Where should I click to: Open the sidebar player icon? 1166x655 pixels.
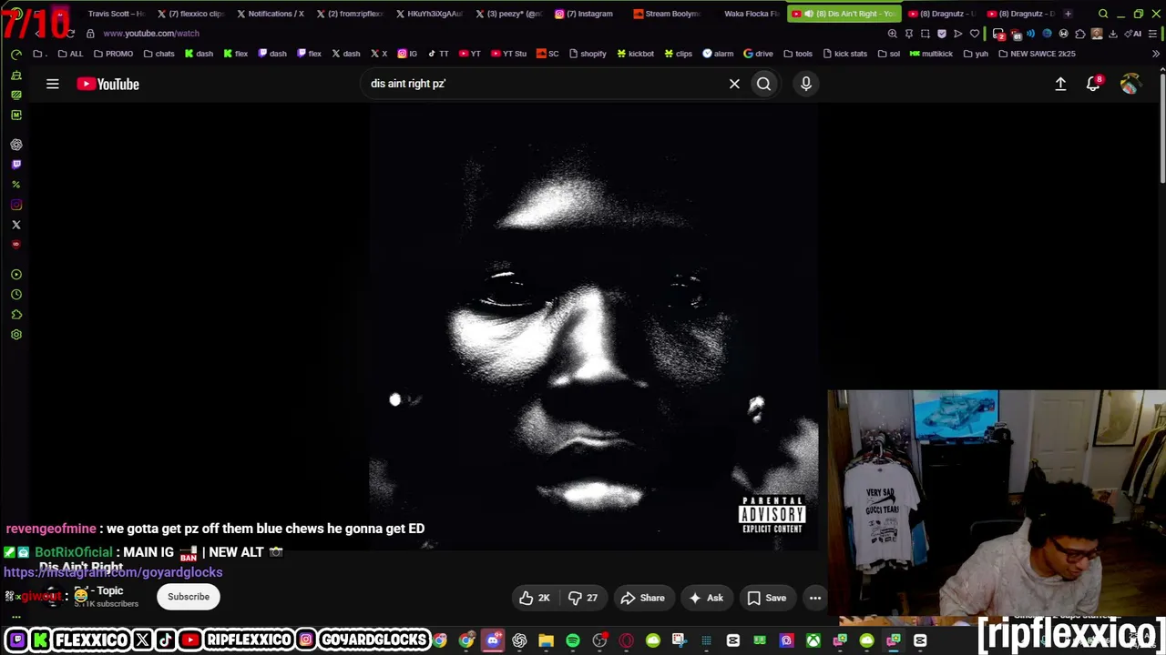coord(16,275)
